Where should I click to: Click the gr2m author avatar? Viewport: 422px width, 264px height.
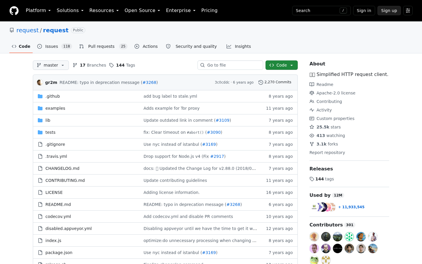click(x=40, y=82)
